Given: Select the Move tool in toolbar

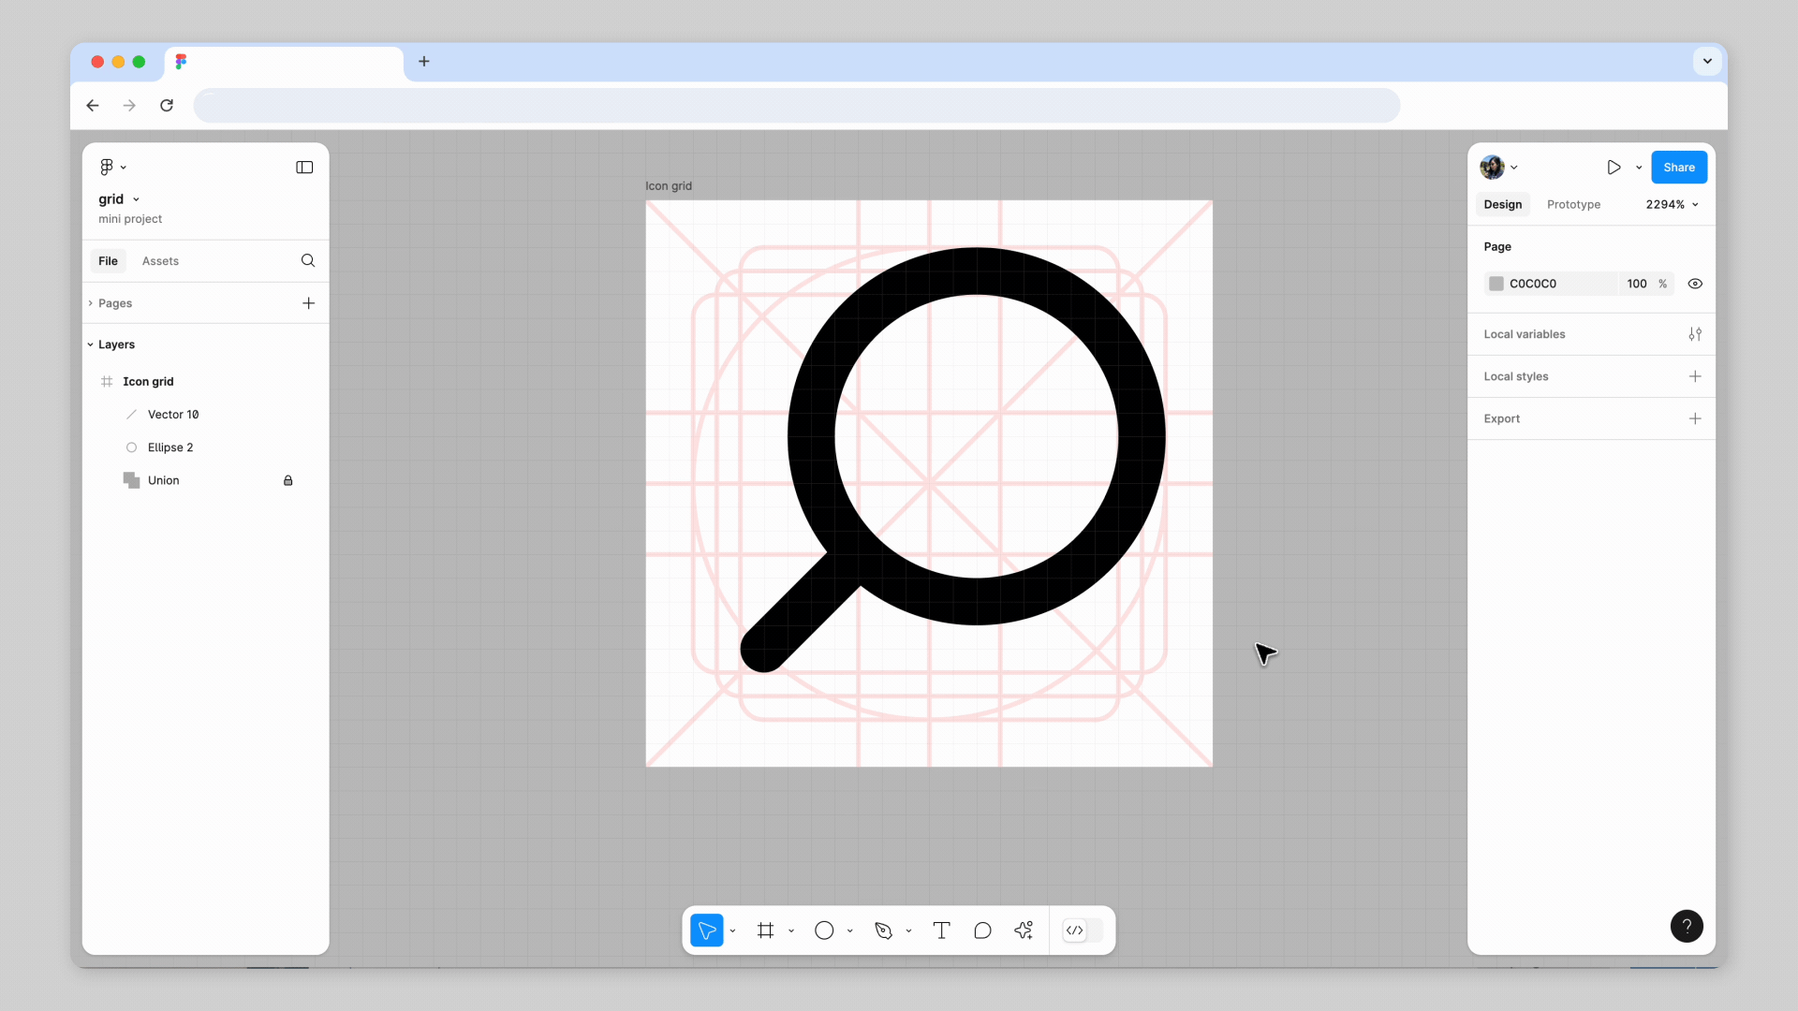Looking at the screenshot, I should (707, 930).
